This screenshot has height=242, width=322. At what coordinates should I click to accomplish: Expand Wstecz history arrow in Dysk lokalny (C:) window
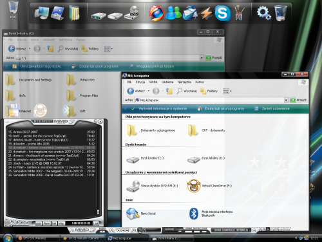(30, 48)
